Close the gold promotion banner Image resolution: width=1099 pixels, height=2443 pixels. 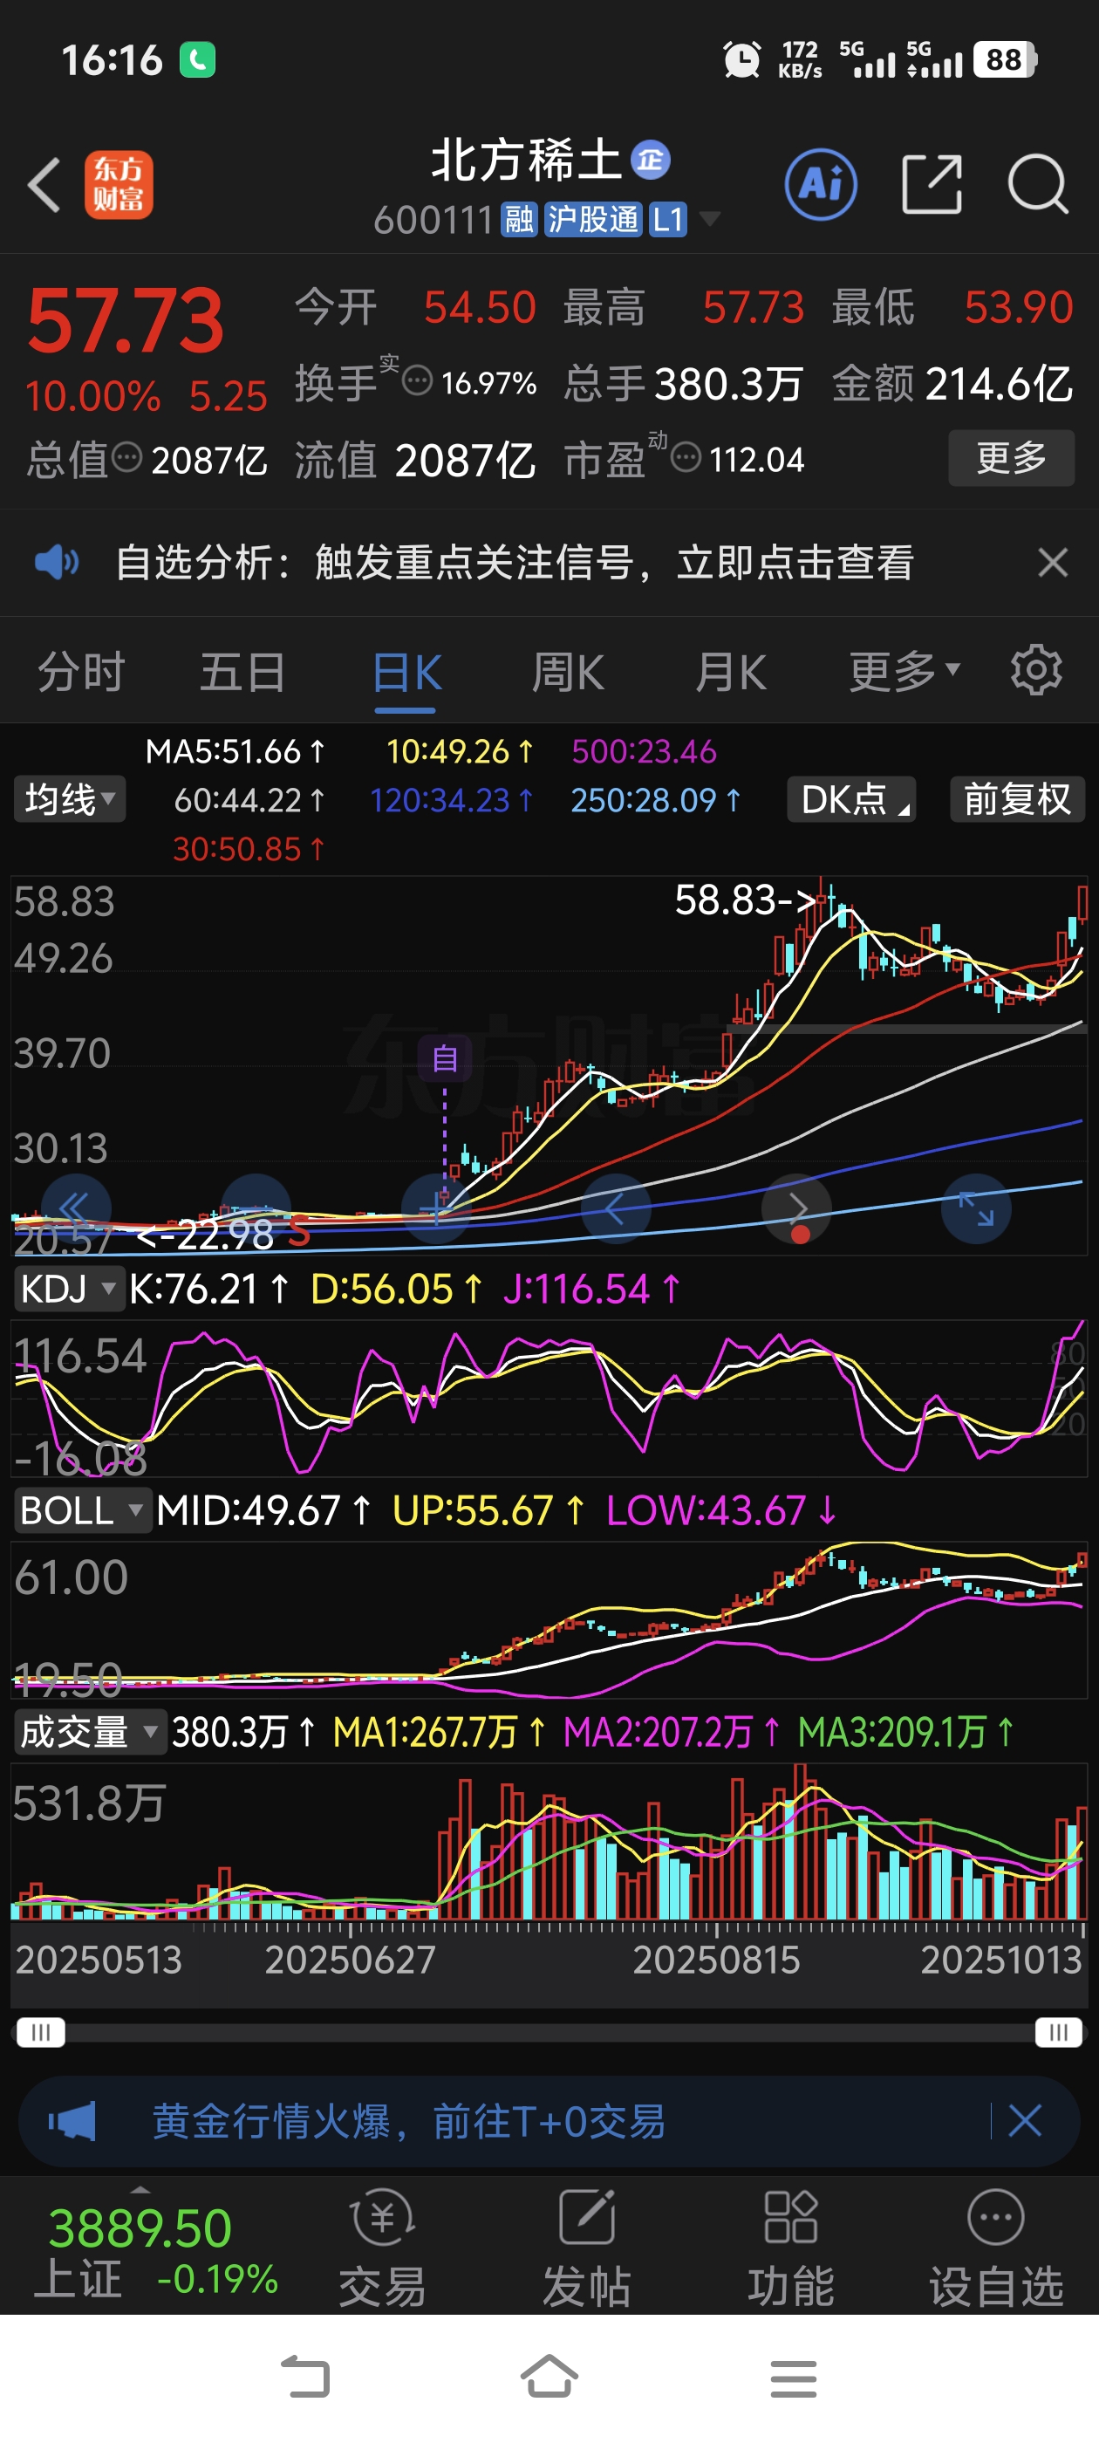1025,2120
